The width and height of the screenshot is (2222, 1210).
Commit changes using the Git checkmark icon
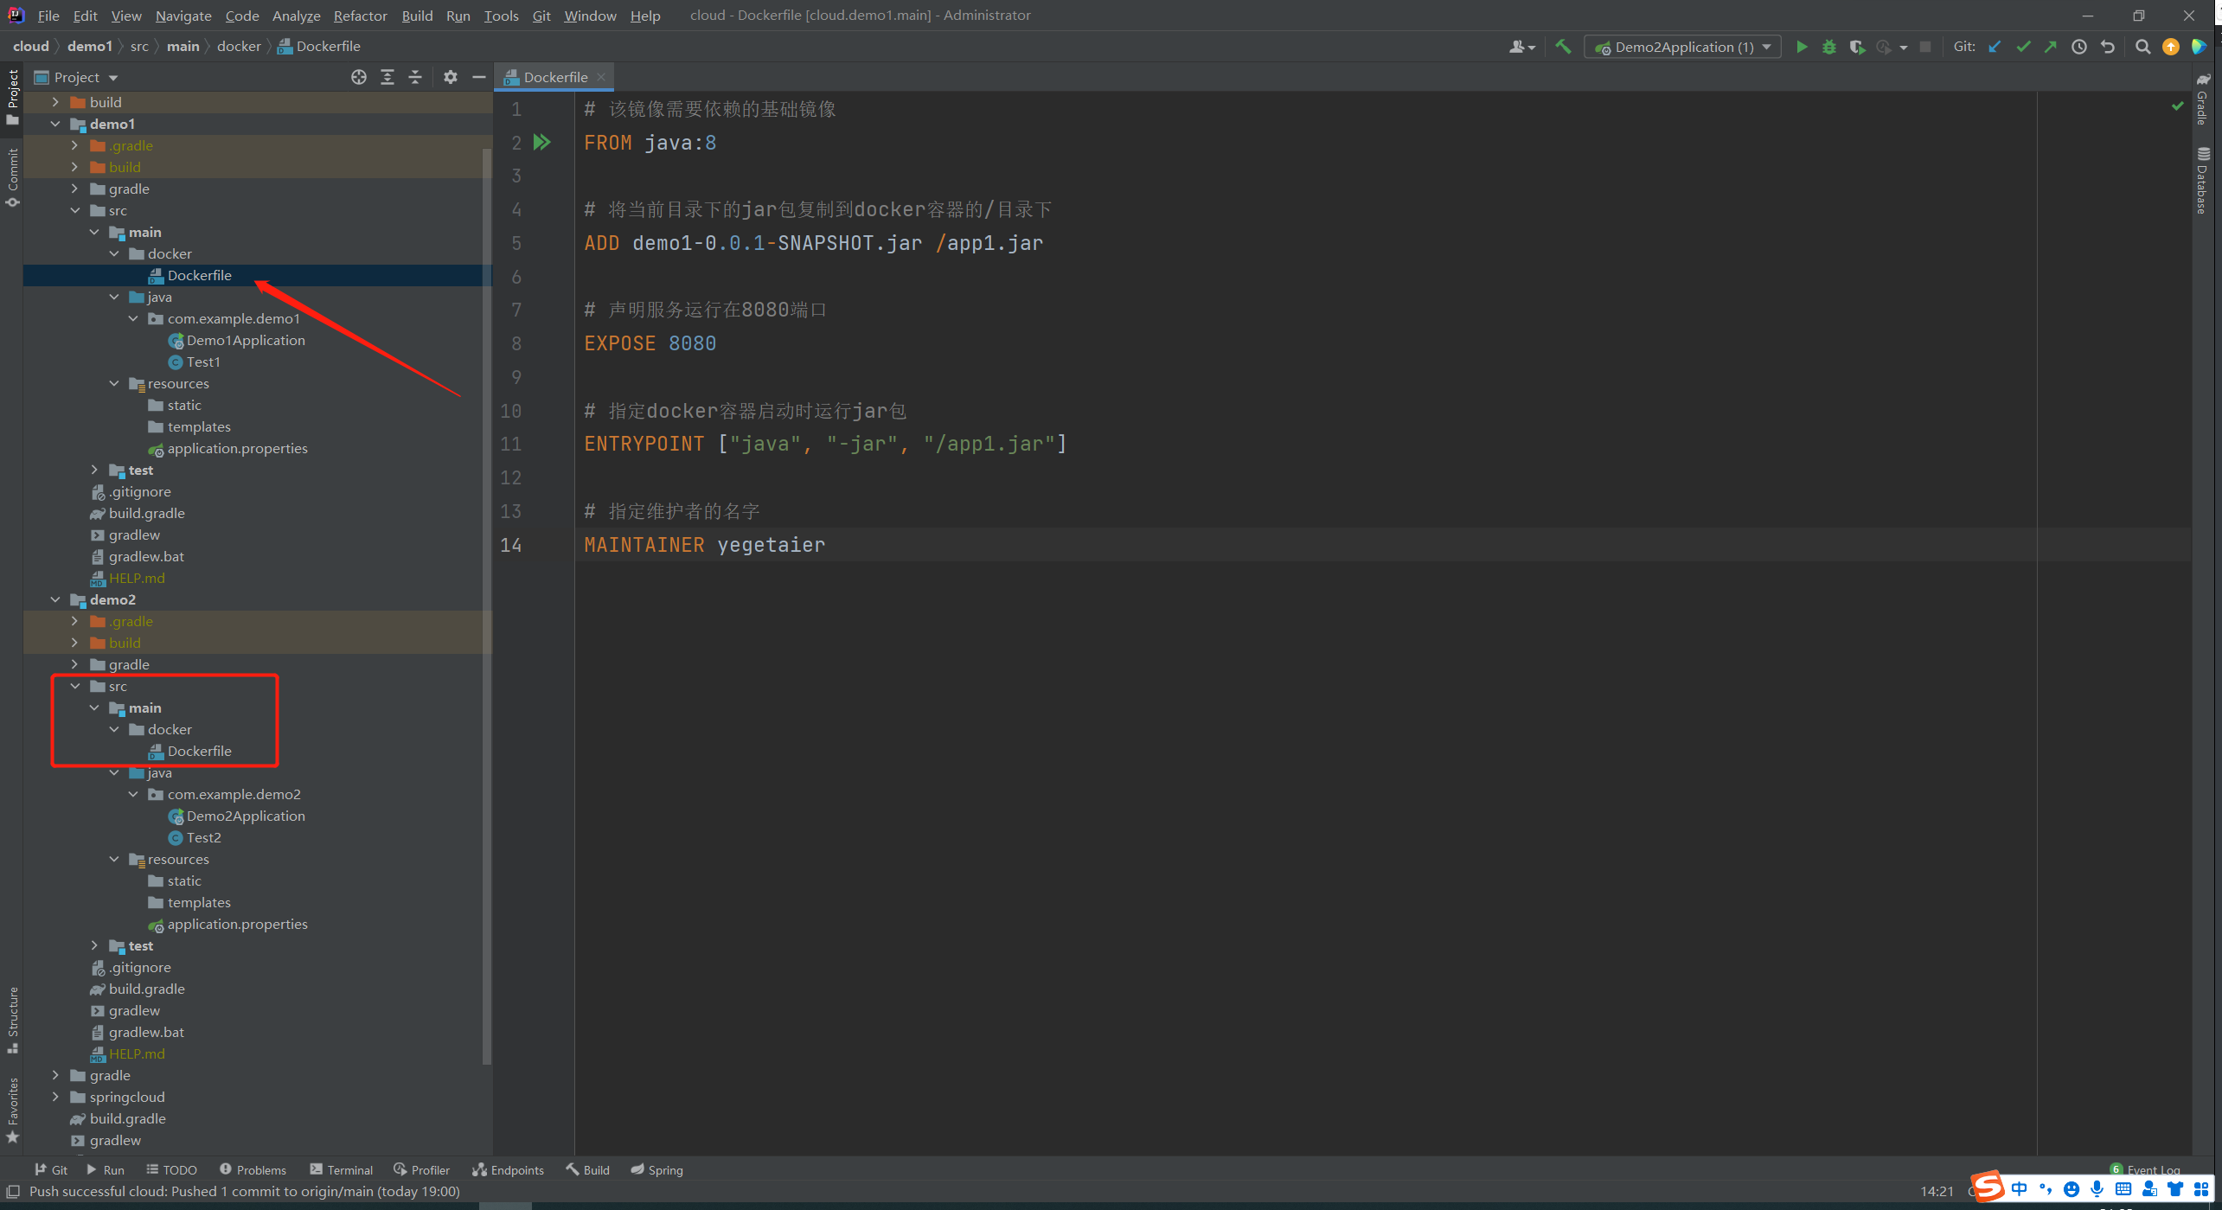click(2023, 47)
